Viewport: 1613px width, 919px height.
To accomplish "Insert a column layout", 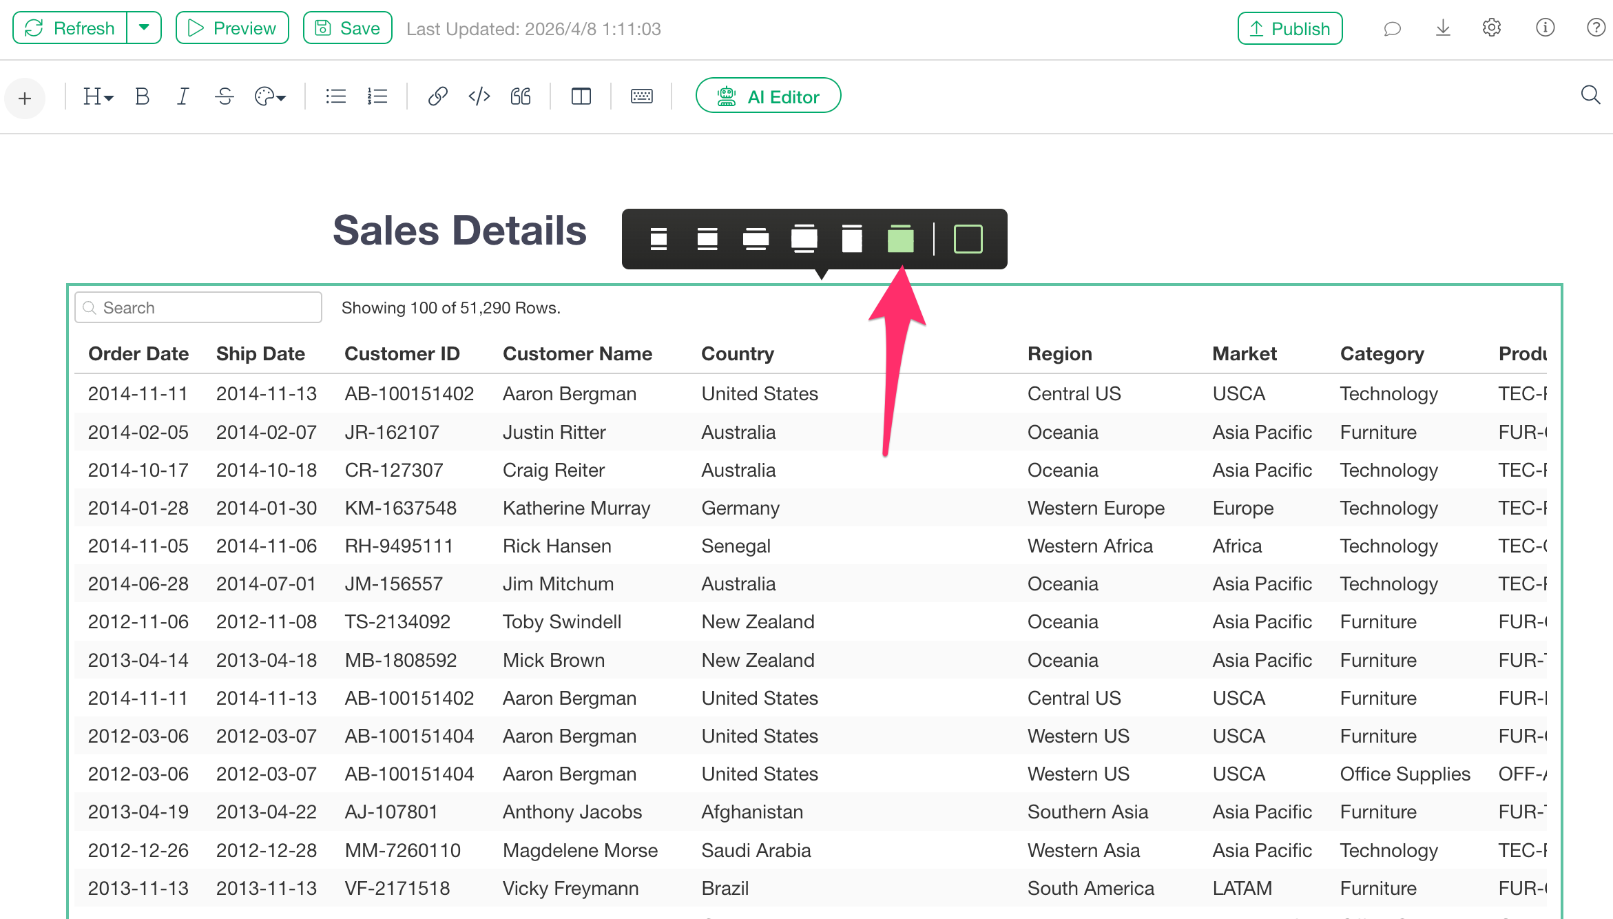I will 581,96.
